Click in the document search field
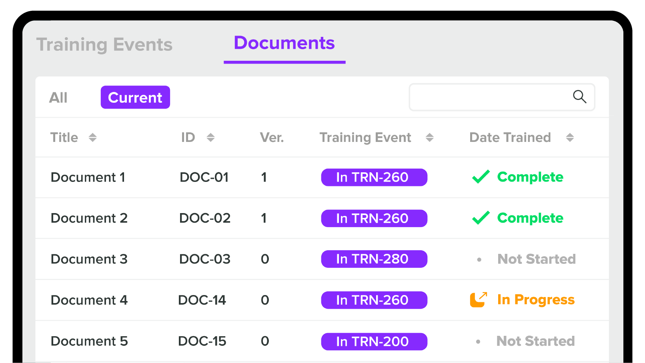Viewport: 645px width, 363px height. [x=488, y=97]
